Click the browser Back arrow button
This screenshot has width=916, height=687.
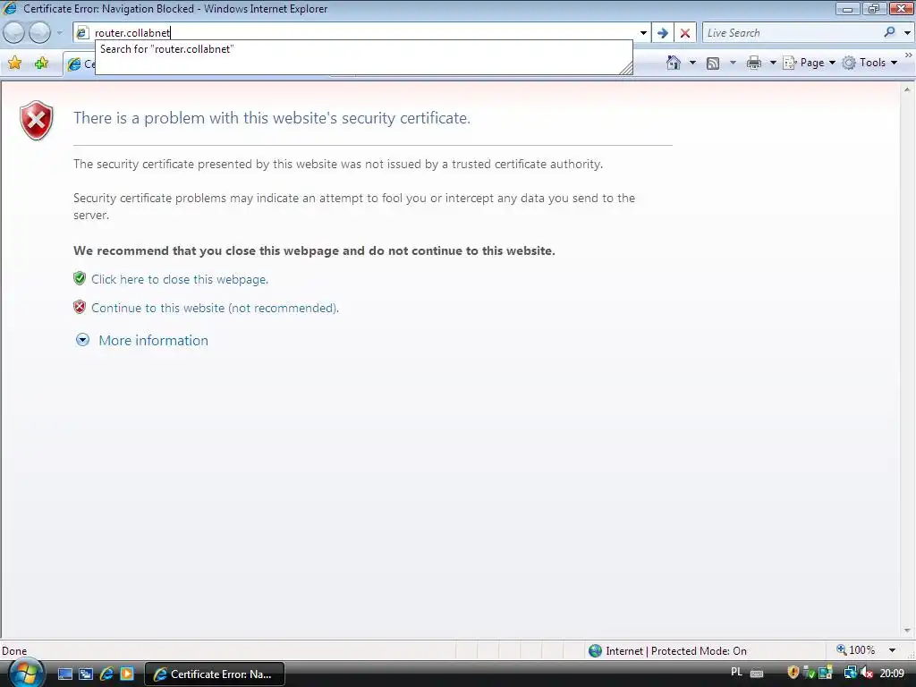[14, 33]
